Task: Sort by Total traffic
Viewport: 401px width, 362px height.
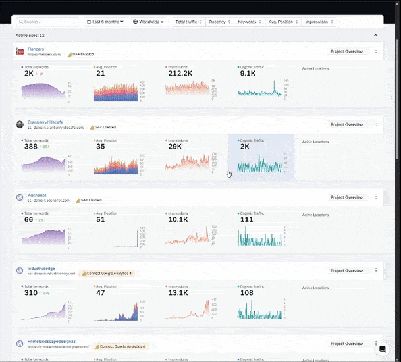Action: pos(188,22)
